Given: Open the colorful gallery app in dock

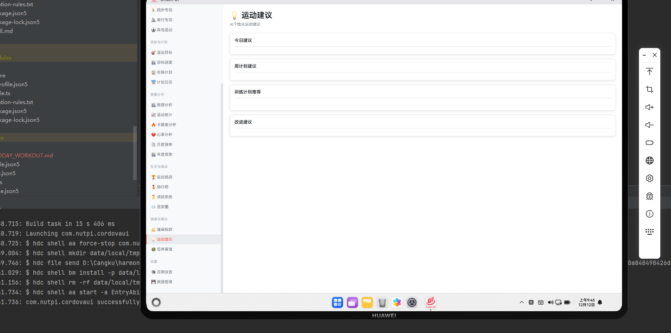Looking at the screenshot, I should click(397, 303).
